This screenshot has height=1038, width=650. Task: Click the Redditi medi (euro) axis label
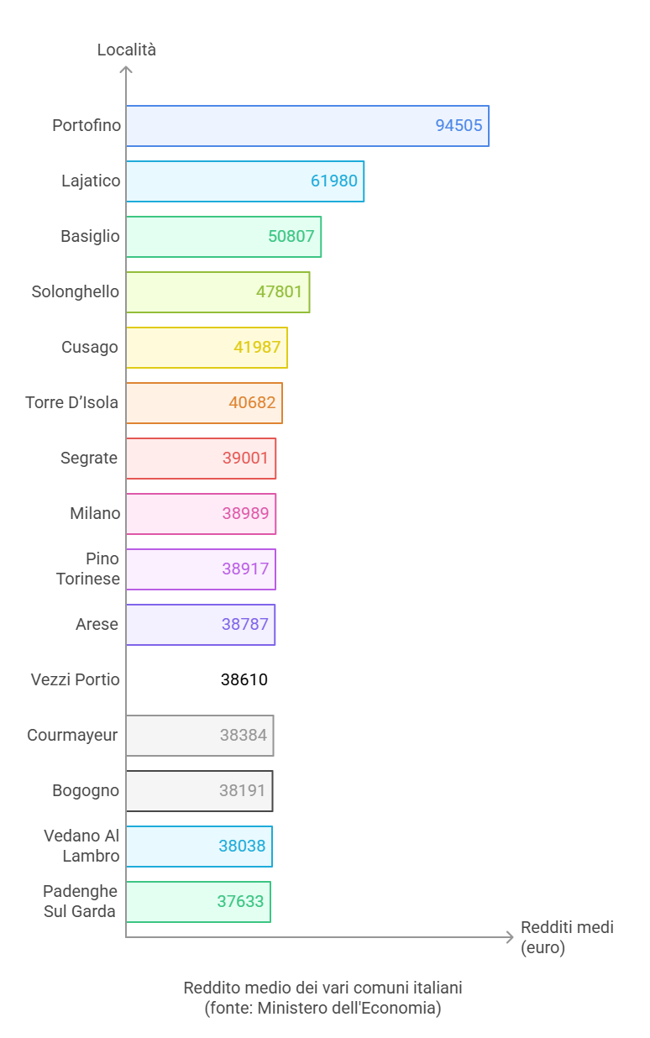[x=568, y=937]
